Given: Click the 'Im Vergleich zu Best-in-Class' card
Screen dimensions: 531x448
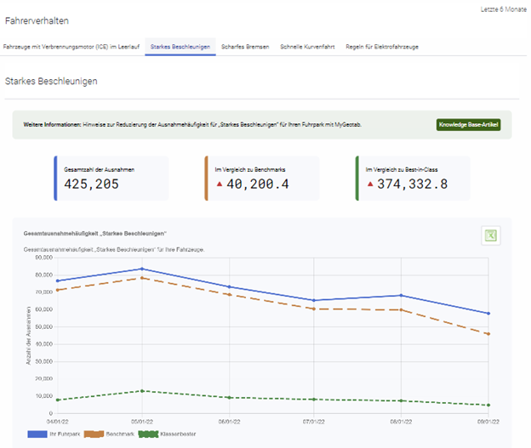Looking at the screenshot, I should point(412,178).
